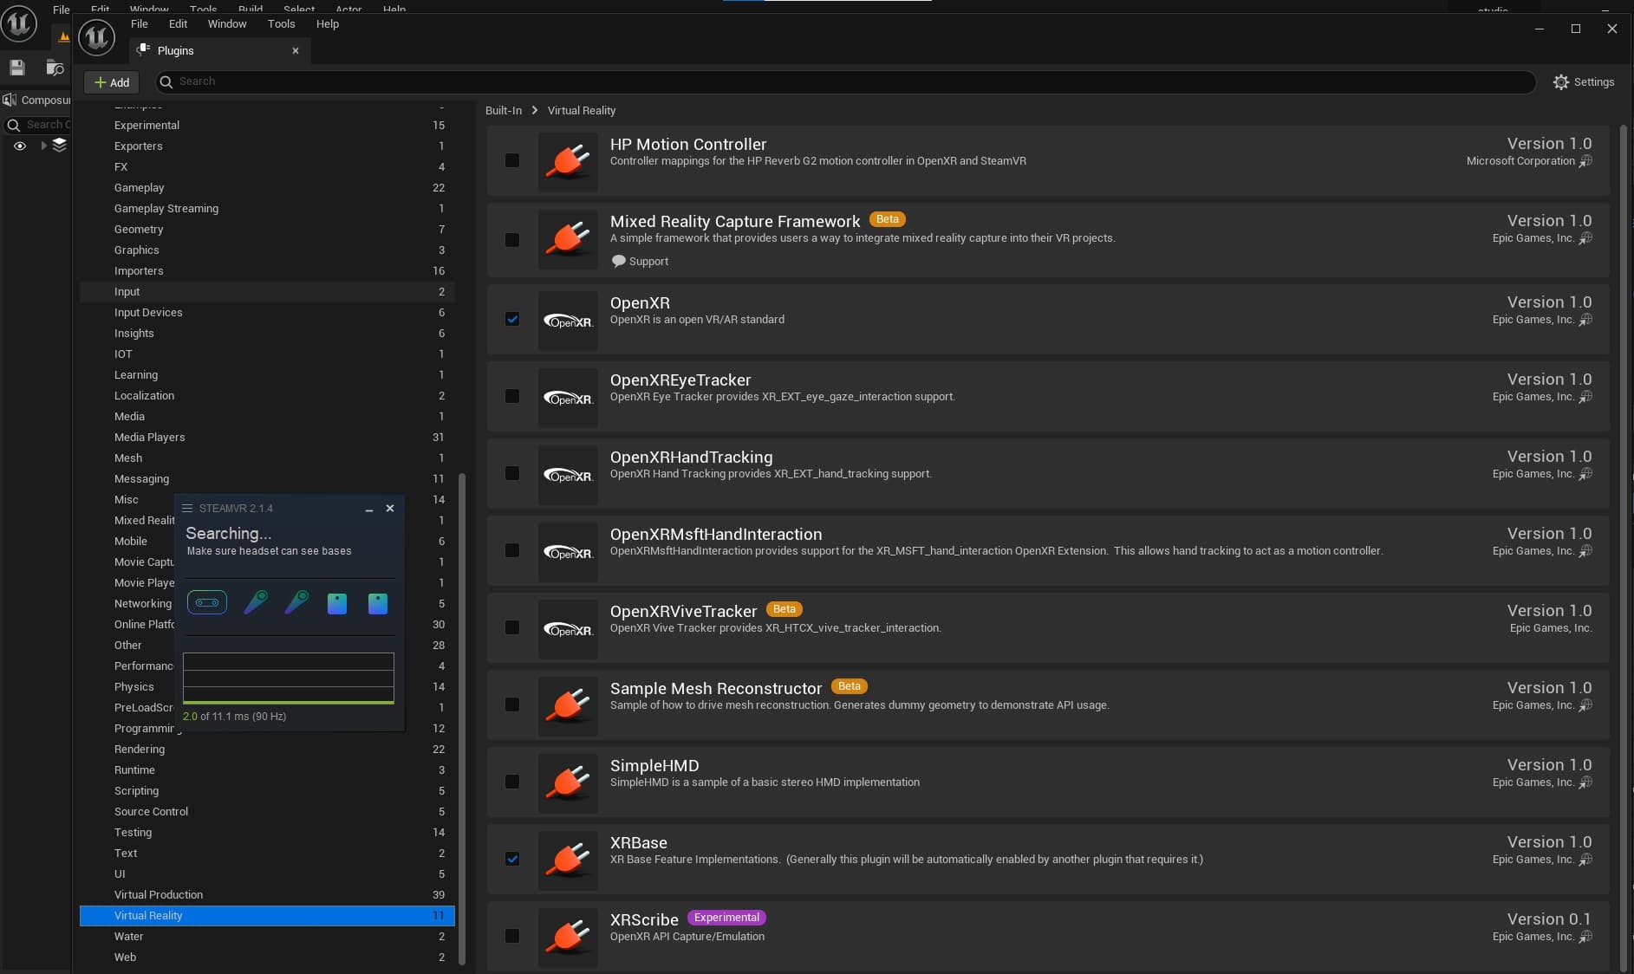Enable the OpenXREyeTracker checkbox
This screenshot has width=1634, height=974.
pyautogui.click(x=512, y=397)
